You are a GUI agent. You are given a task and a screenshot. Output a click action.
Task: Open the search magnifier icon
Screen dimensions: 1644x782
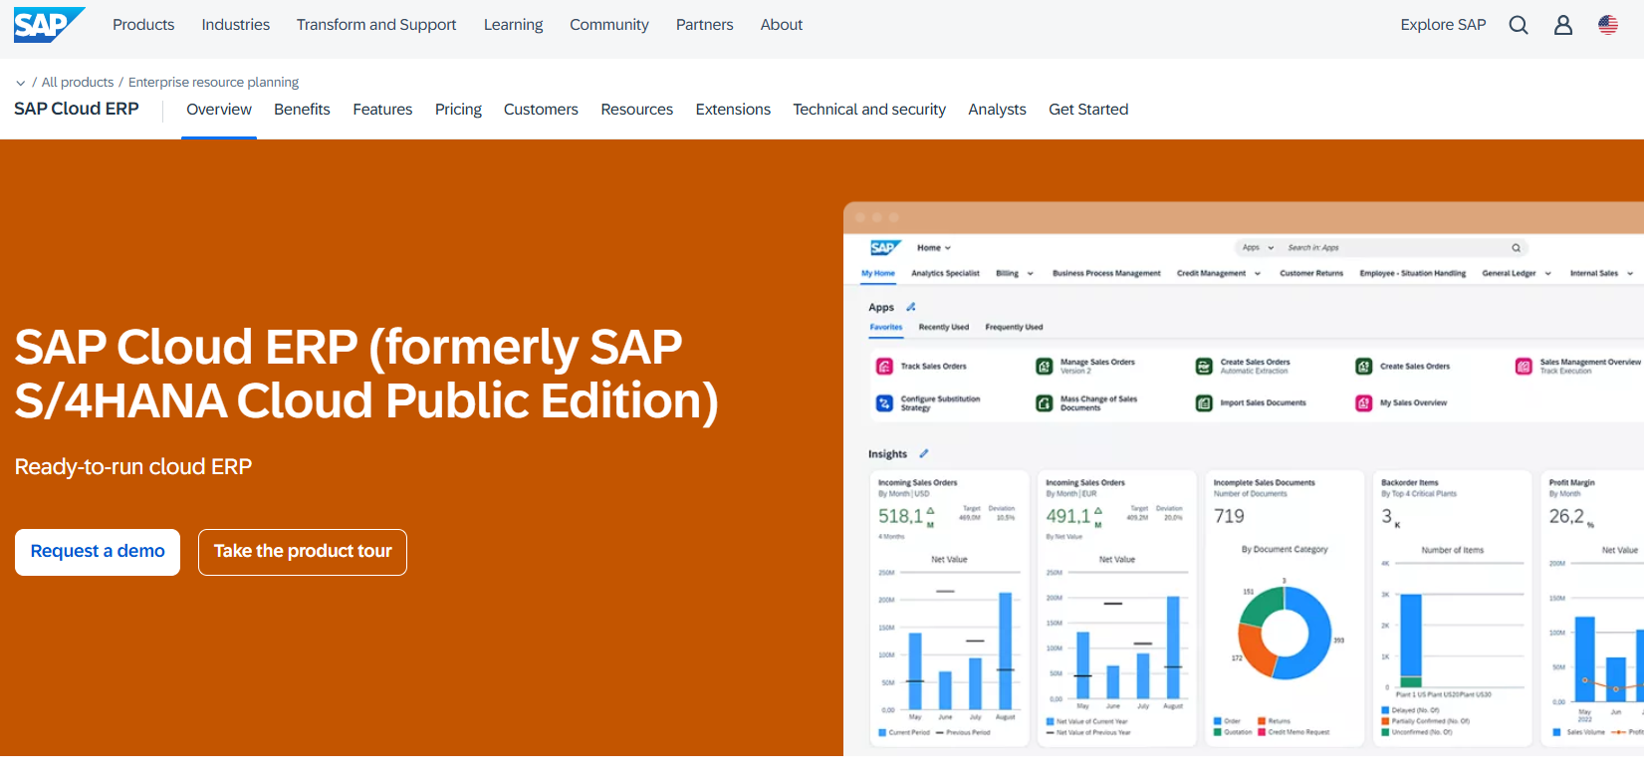tap(1518, 25)
